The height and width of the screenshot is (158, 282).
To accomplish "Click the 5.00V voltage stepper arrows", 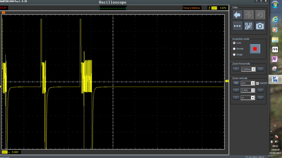I will (x=253, y=90).
